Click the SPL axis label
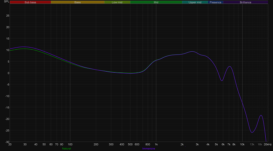The width and height of the screenshot is (273, 151). pos(7,1)
